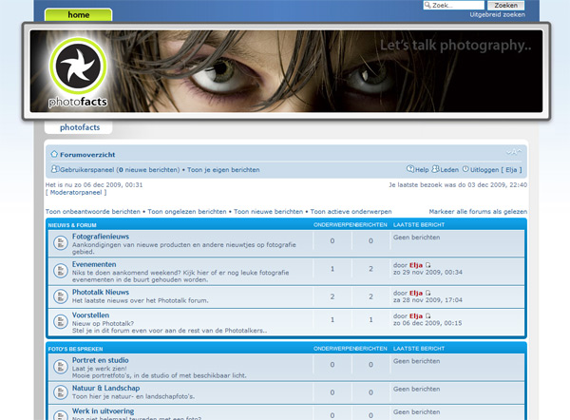Image resolution: width=570 pixels, height=420 pixels.
Task: Click the date 'zo 29 nov 2009, 00:34'
Action: 427,273
